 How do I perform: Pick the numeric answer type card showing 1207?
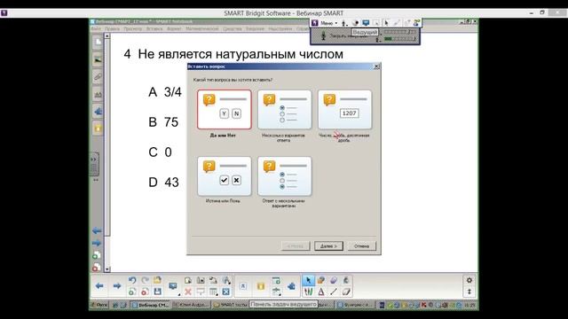(x=344, y=110)
